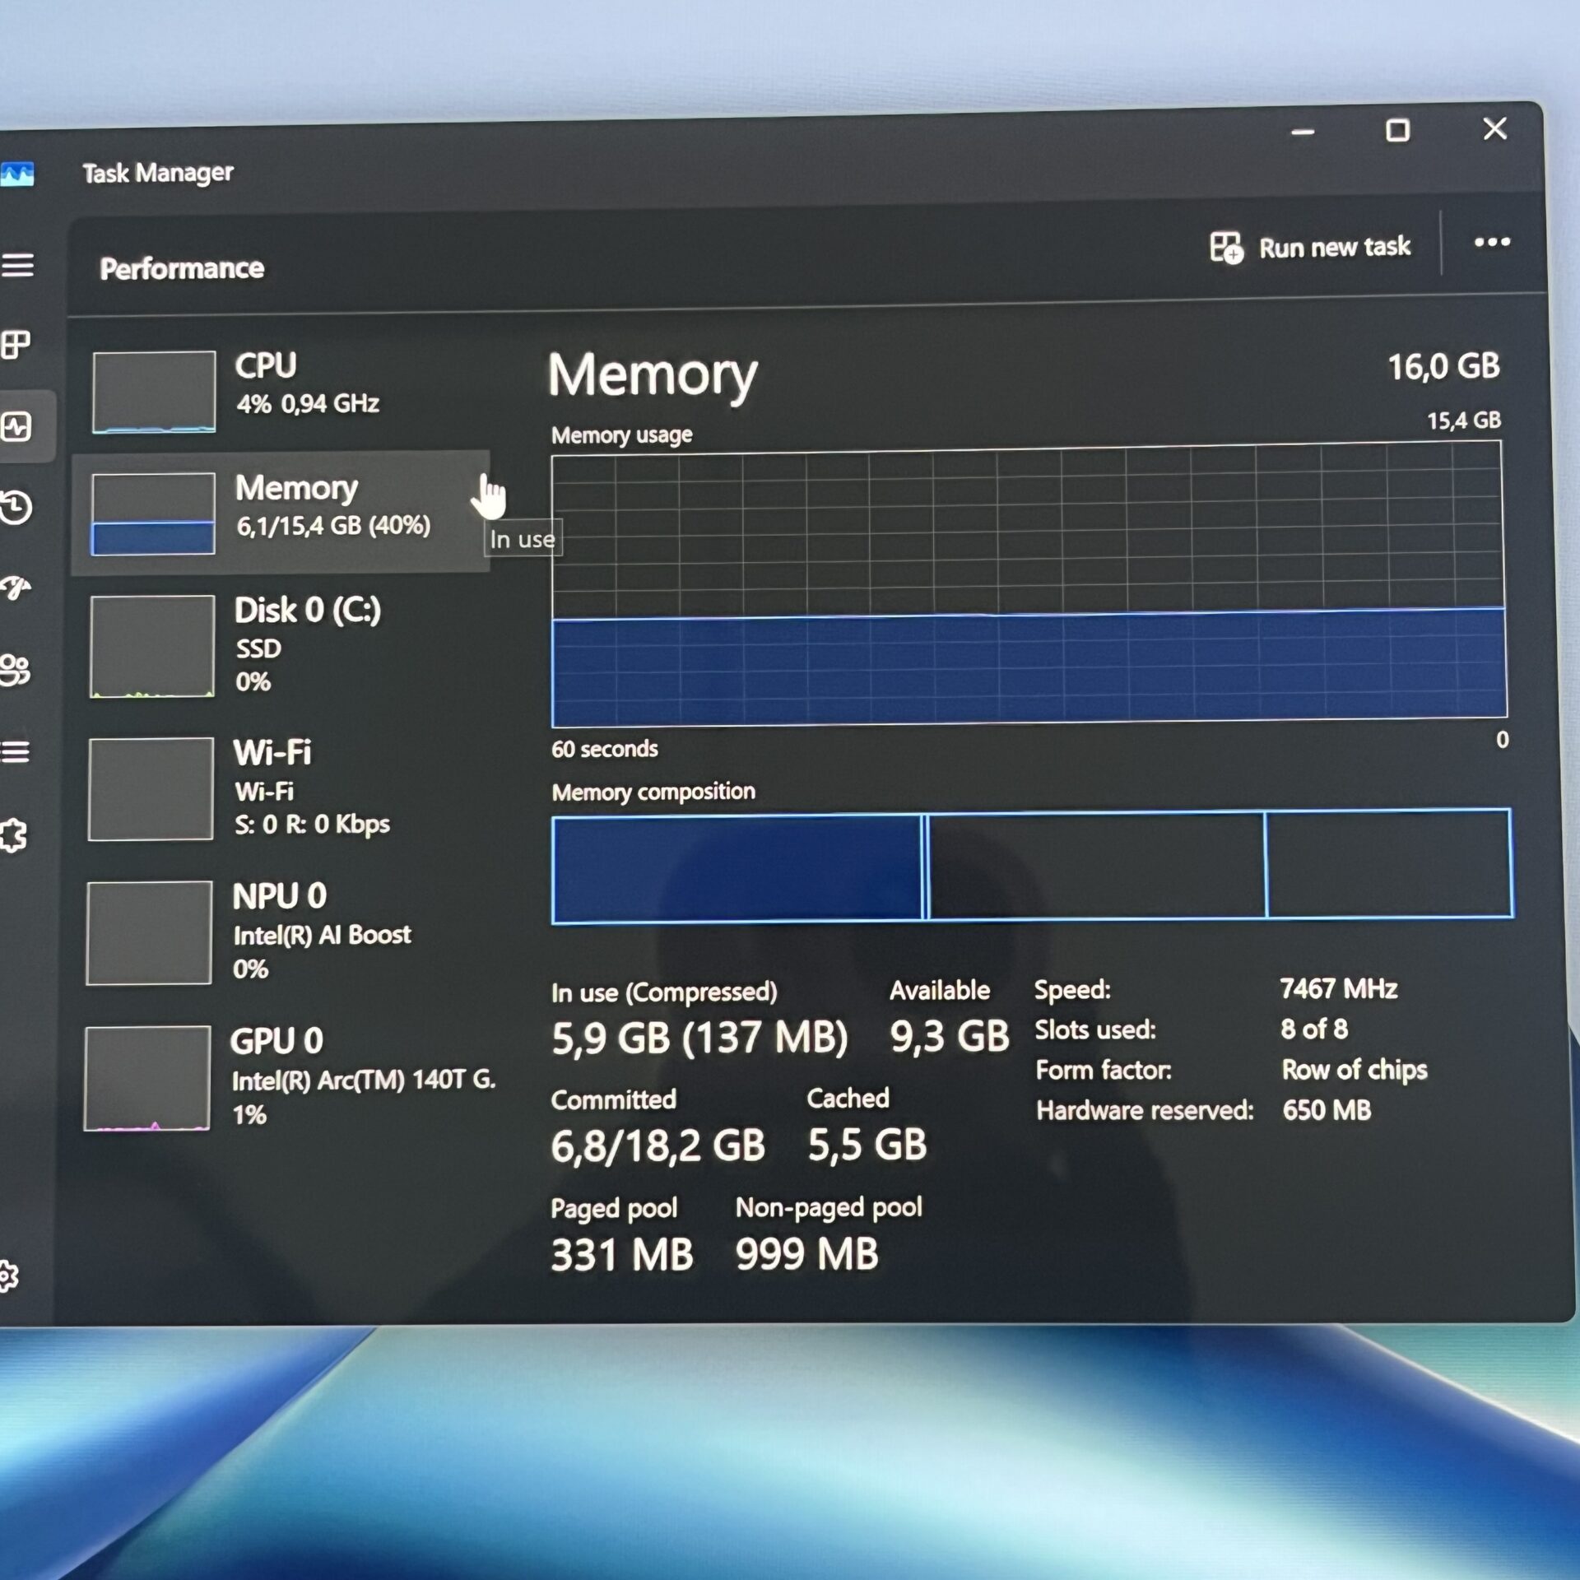The image size is (1580, 1580).
Task: Click the free segment of memory composition
Action: coord(1389,863)
